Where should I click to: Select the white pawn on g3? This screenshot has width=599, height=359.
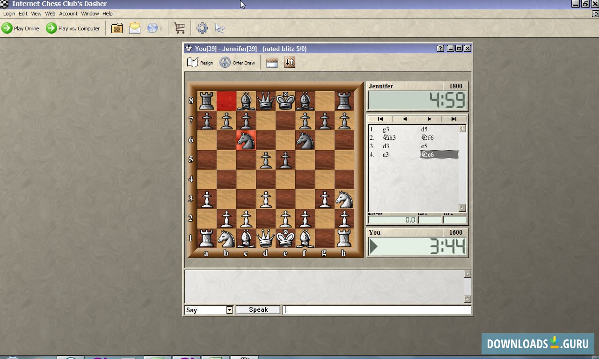(x=324, y=199)
